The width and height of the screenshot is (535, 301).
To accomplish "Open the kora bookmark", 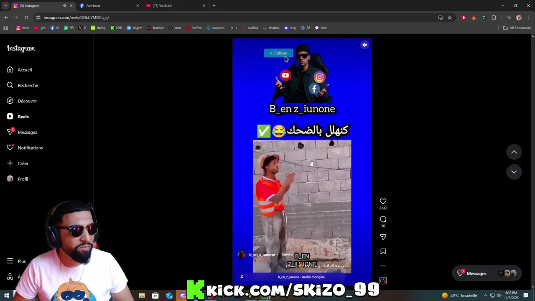I will 175,28.
